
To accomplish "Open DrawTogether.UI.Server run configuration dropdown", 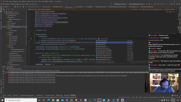I will coord(137,4).
